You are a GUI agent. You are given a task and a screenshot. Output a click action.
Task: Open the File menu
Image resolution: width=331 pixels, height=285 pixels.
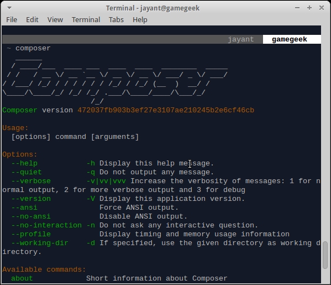[12, 20]
